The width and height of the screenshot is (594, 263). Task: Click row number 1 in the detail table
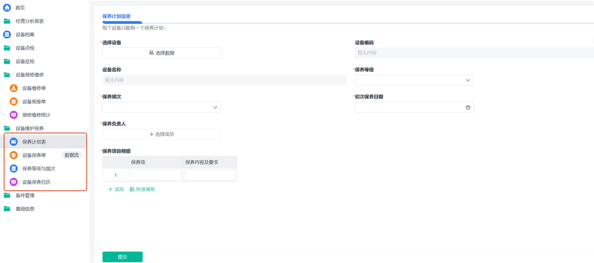[115, 175]
